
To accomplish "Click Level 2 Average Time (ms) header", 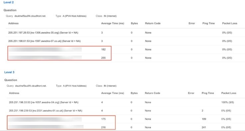I will pos(113,23).
